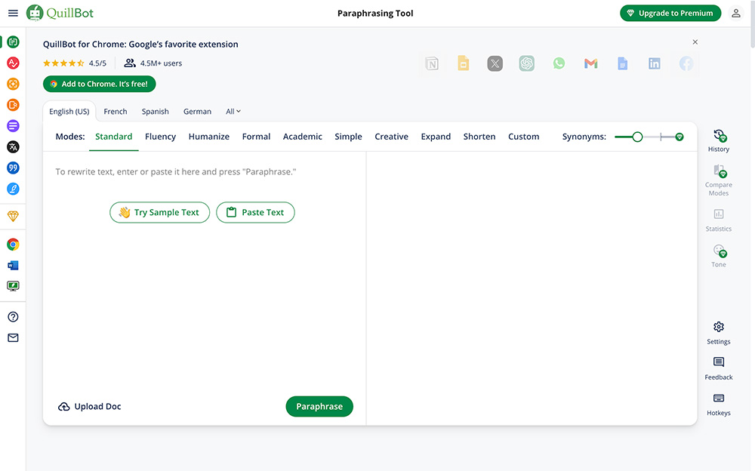Open the Translator tool in sidebar

coord(13,147)
